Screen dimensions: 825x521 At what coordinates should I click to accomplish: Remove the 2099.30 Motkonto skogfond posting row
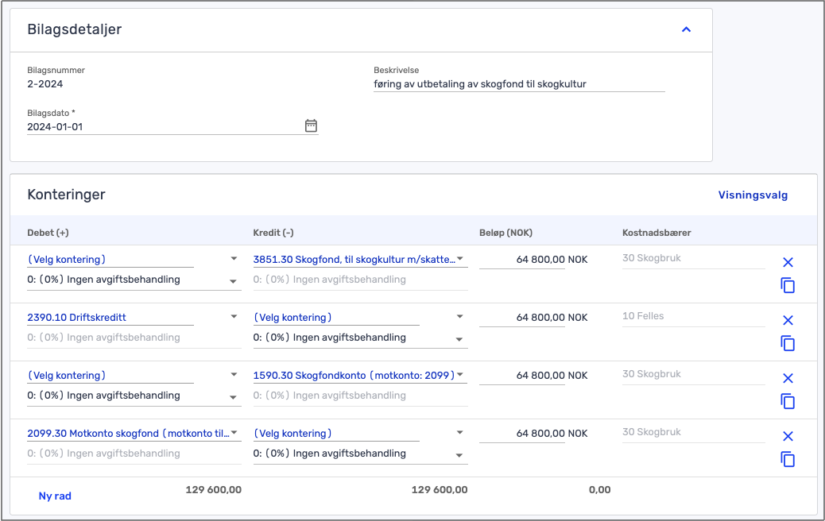pyautogui.click(x=788, y=436)
